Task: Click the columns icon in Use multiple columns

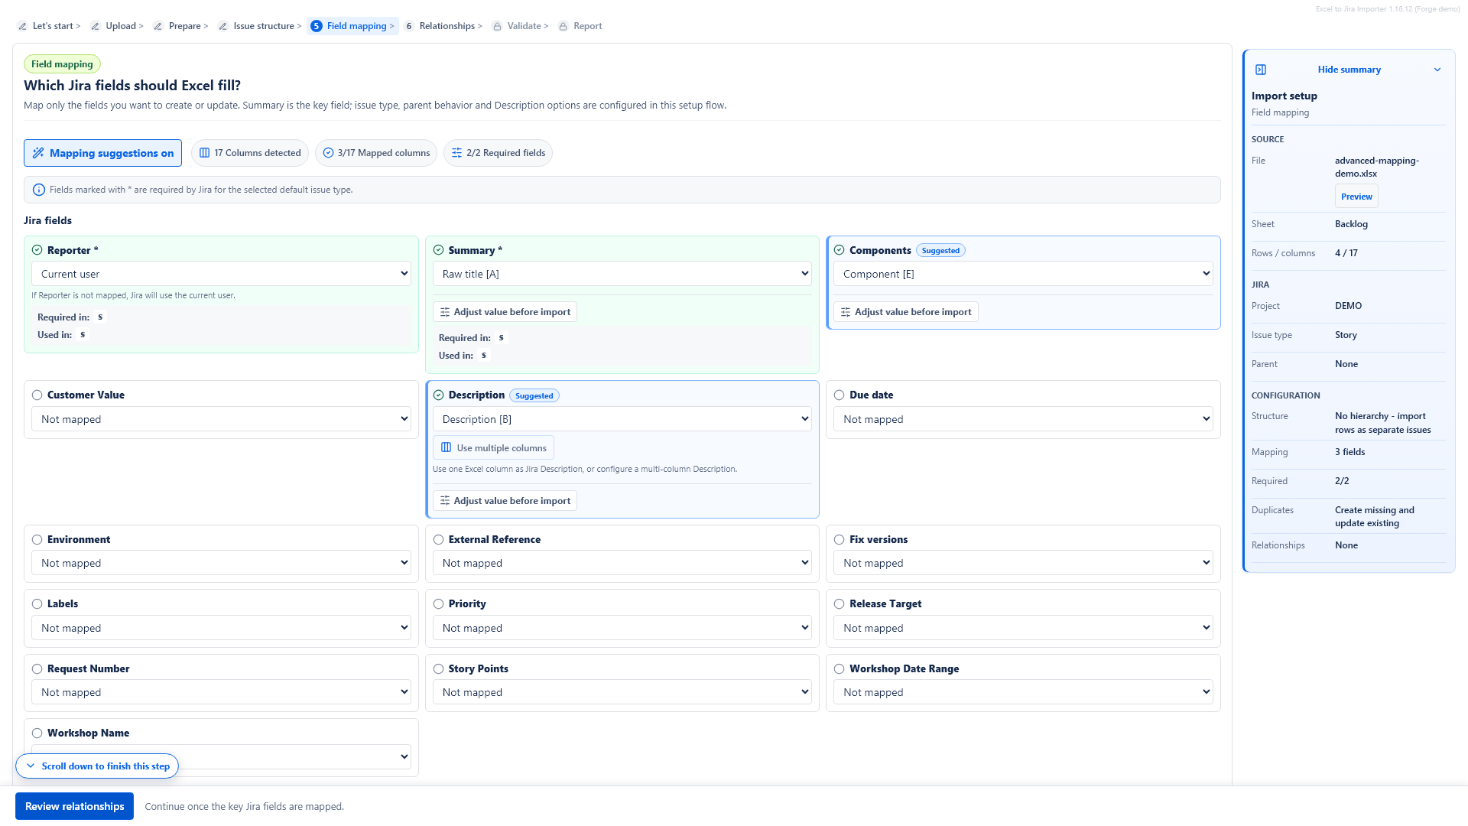Action: 447,447
